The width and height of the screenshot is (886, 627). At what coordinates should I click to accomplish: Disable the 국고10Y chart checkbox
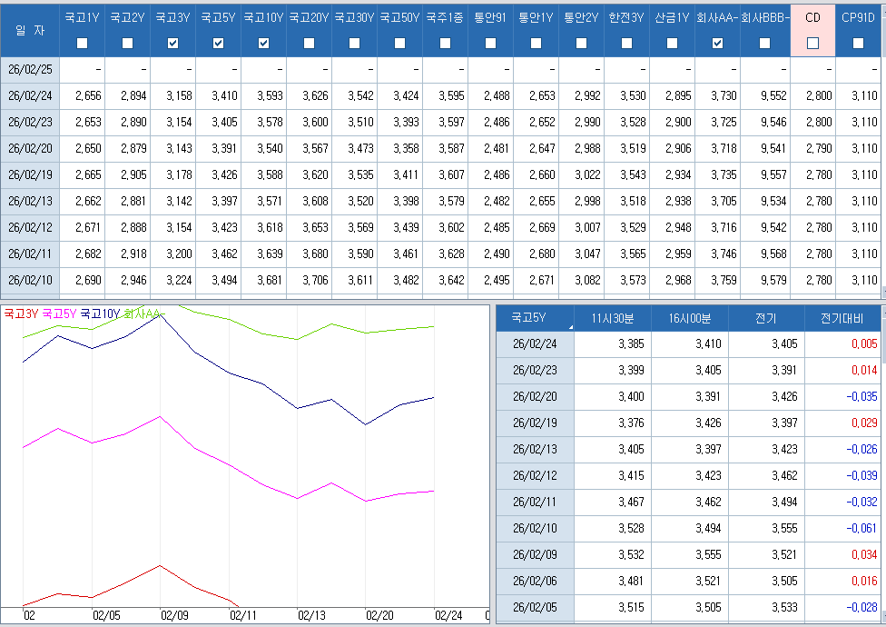click(x=264, y=43)
